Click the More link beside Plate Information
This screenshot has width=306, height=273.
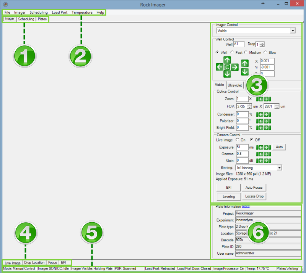pos(246,206)
